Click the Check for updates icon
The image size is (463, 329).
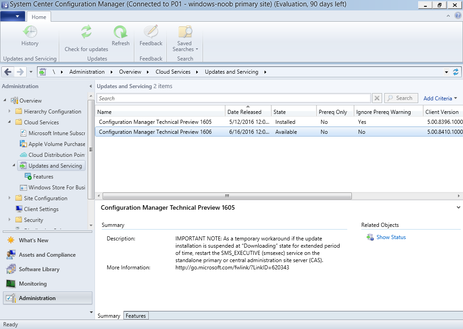point(86,32)
